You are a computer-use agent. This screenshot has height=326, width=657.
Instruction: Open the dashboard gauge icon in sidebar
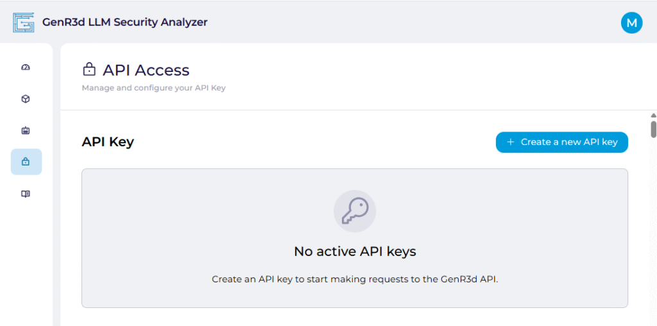[x=26, y=67]
